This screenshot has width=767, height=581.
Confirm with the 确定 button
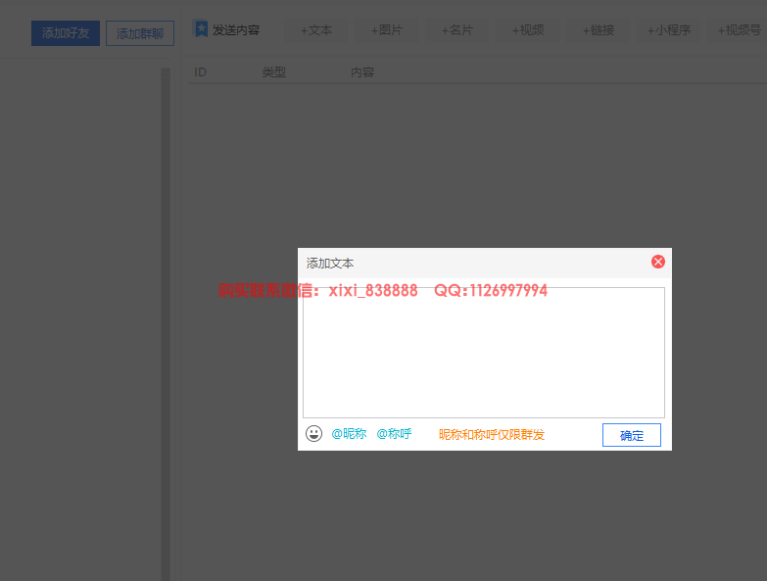coord(632,435)
